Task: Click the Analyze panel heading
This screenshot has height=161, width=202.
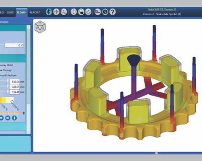Action: 4,22
